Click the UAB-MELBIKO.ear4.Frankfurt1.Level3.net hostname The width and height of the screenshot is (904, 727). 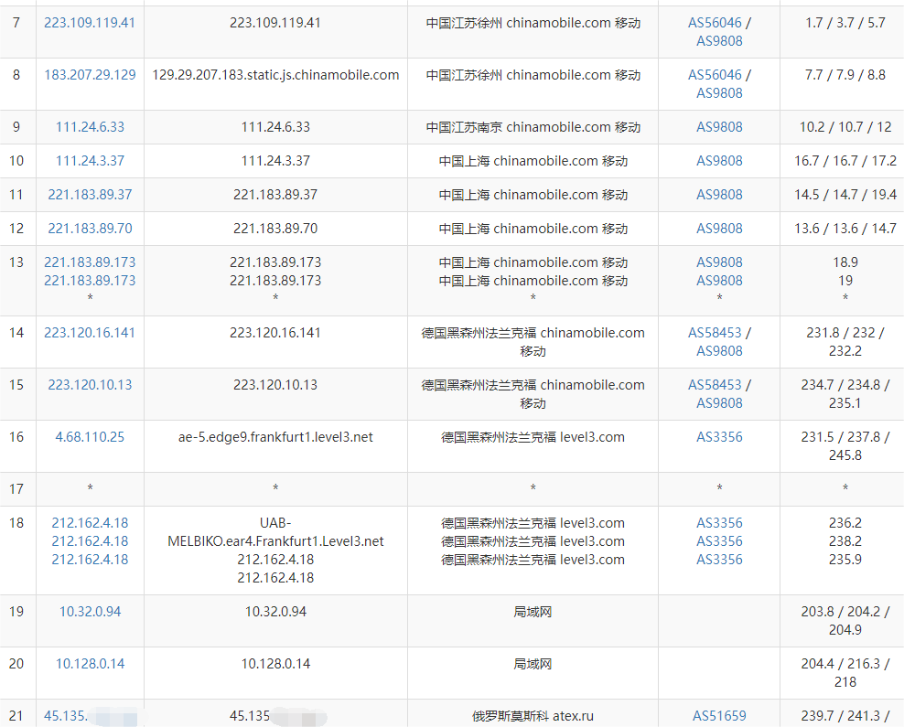click(x=275, y=532)
